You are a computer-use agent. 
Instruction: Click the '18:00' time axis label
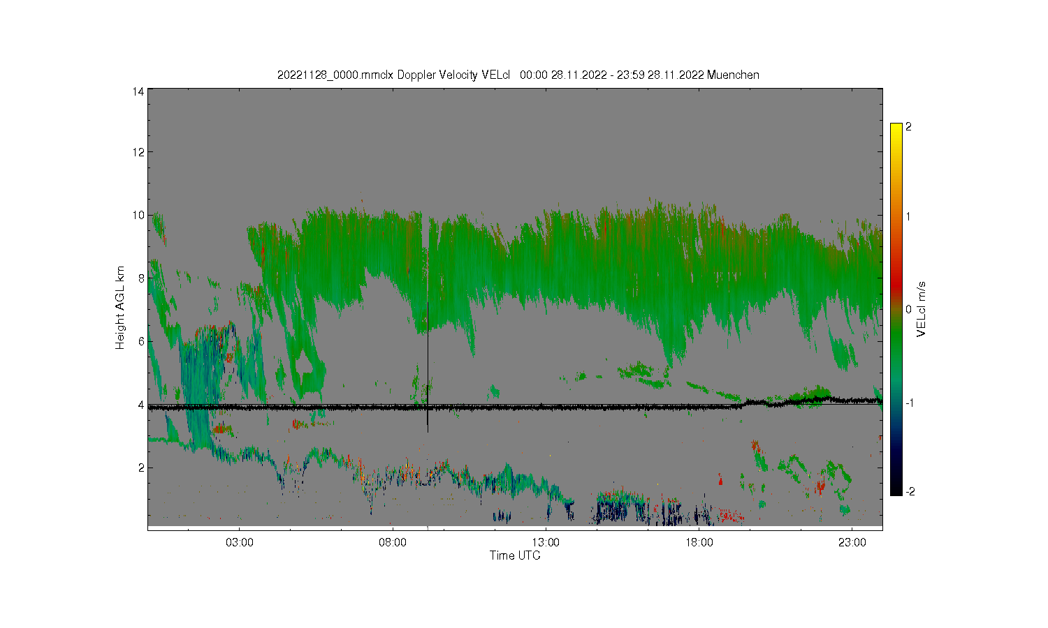tap(699, 543)
